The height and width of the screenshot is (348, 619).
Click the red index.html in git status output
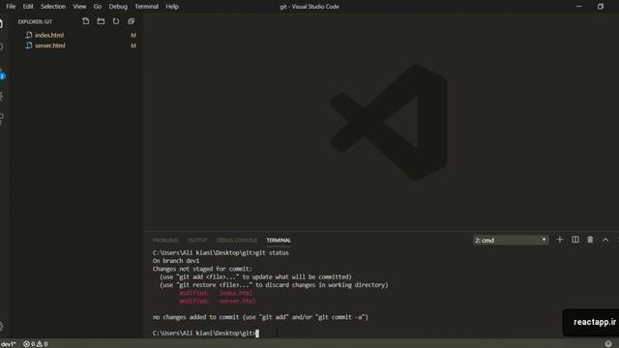pyautogui.click(x=236, y=293)
